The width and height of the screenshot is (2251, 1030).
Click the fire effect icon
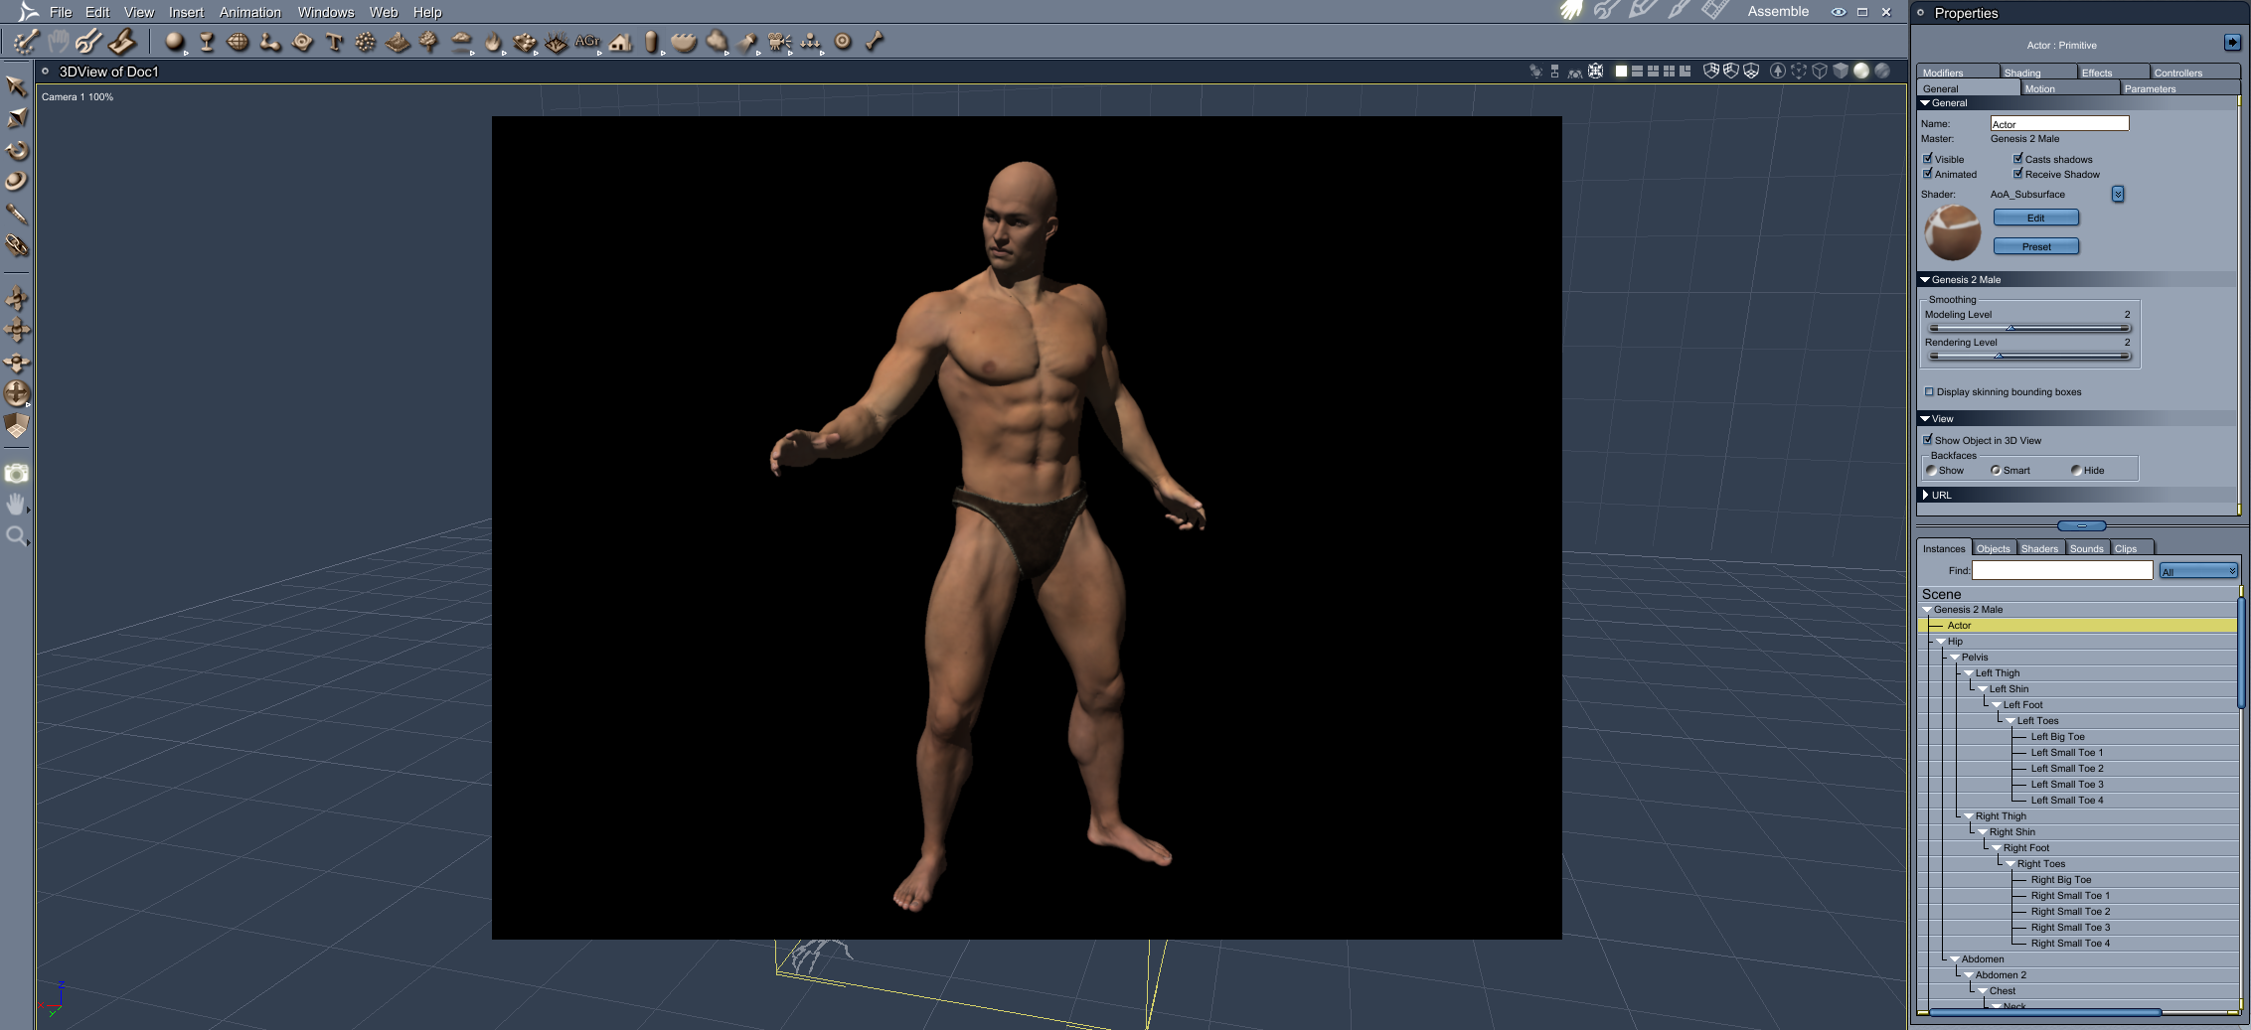[493, 42]
